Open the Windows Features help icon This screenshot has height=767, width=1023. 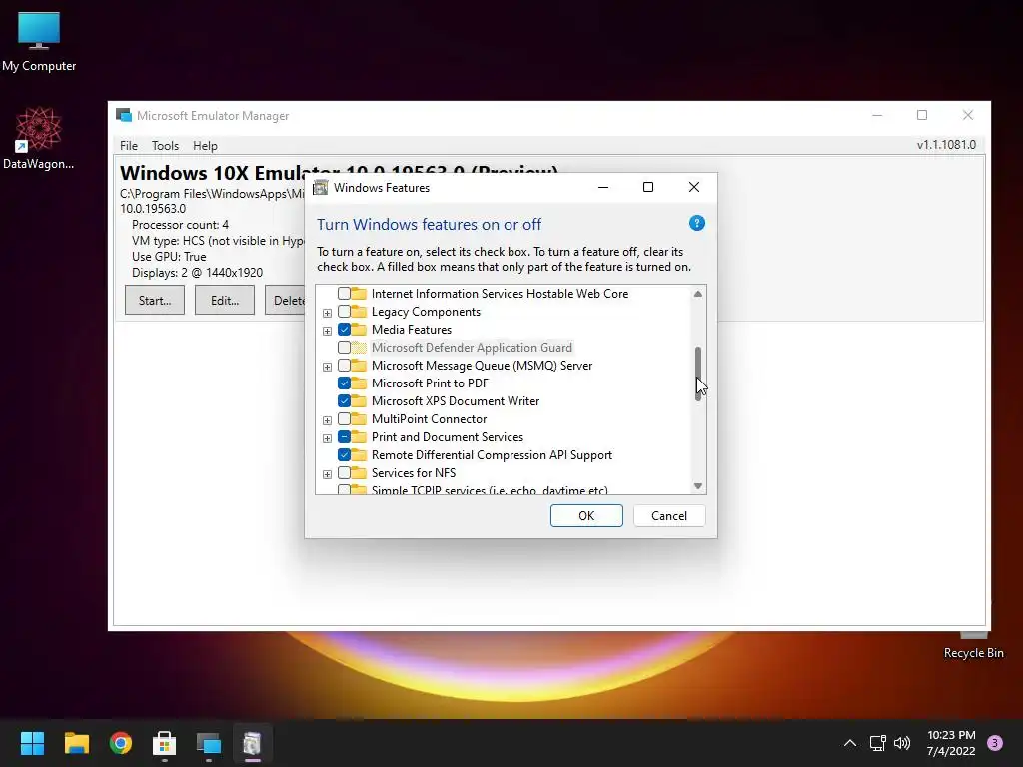tap(696, 223)
